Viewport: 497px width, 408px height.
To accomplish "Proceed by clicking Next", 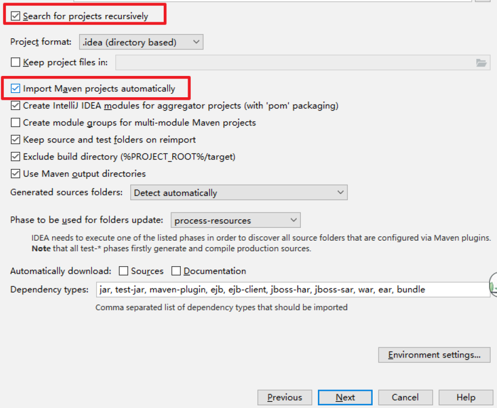I will tap(345, 397).
